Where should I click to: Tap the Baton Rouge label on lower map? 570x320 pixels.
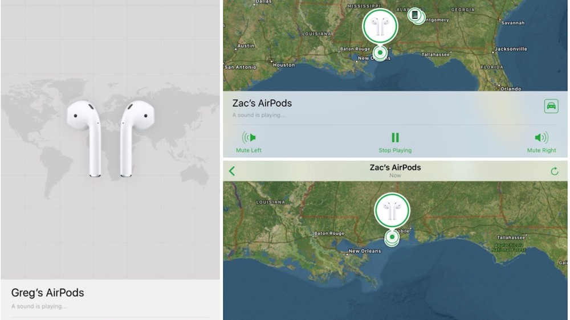pyautogui.click(x=329, y=233)
